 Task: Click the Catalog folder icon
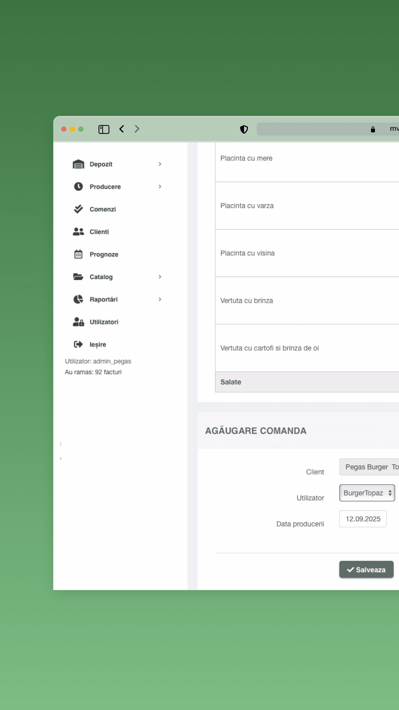click(x=78, y=277)
